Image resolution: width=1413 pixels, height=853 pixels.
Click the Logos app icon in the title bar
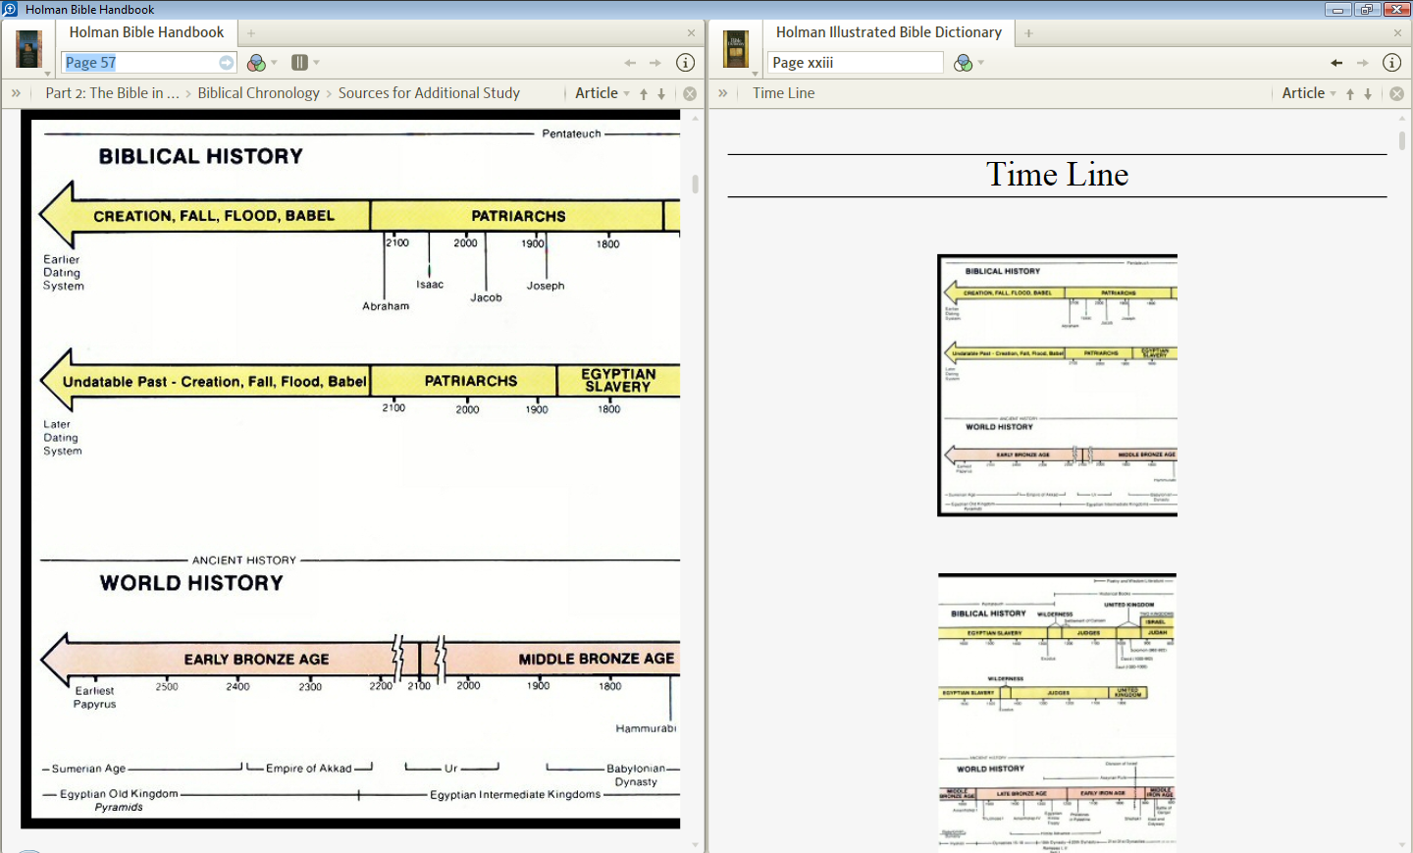10,9
